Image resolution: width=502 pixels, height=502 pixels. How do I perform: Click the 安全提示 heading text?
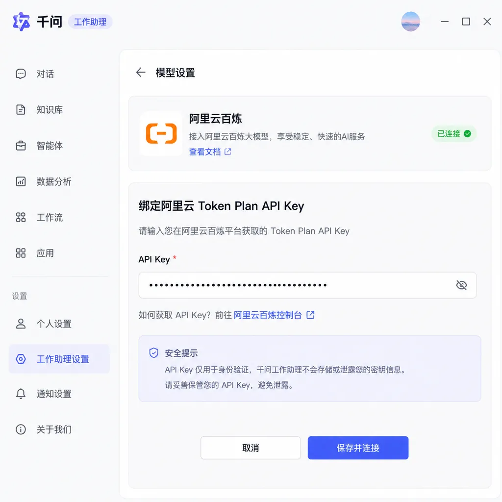181,353
